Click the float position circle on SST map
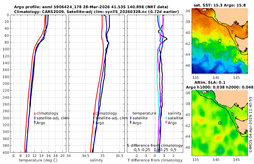254x164 pixels. pyautogui.click(x=220, y=41)
